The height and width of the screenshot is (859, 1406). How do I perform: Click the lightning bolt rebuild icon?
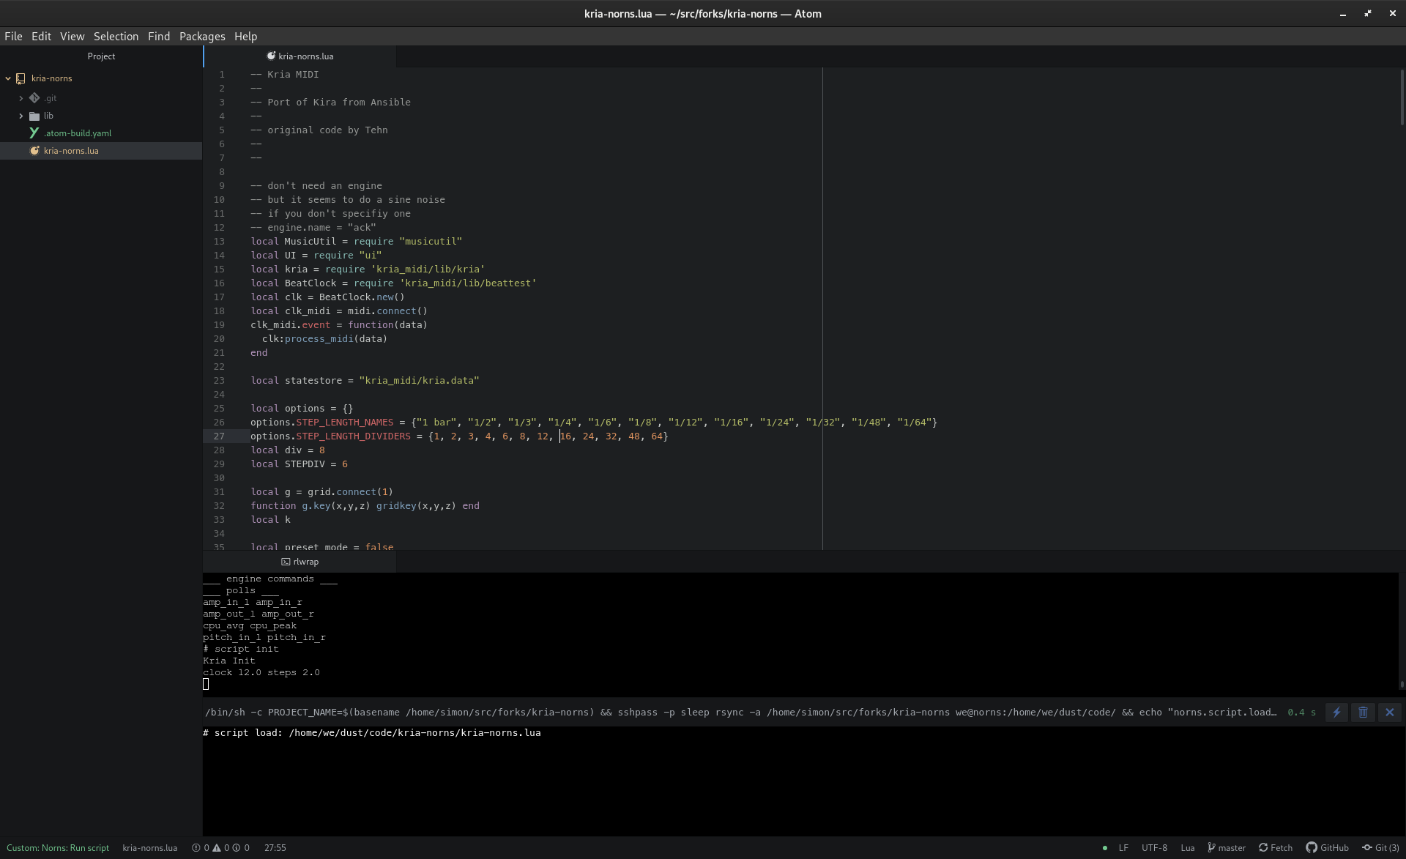point(1336,712)
